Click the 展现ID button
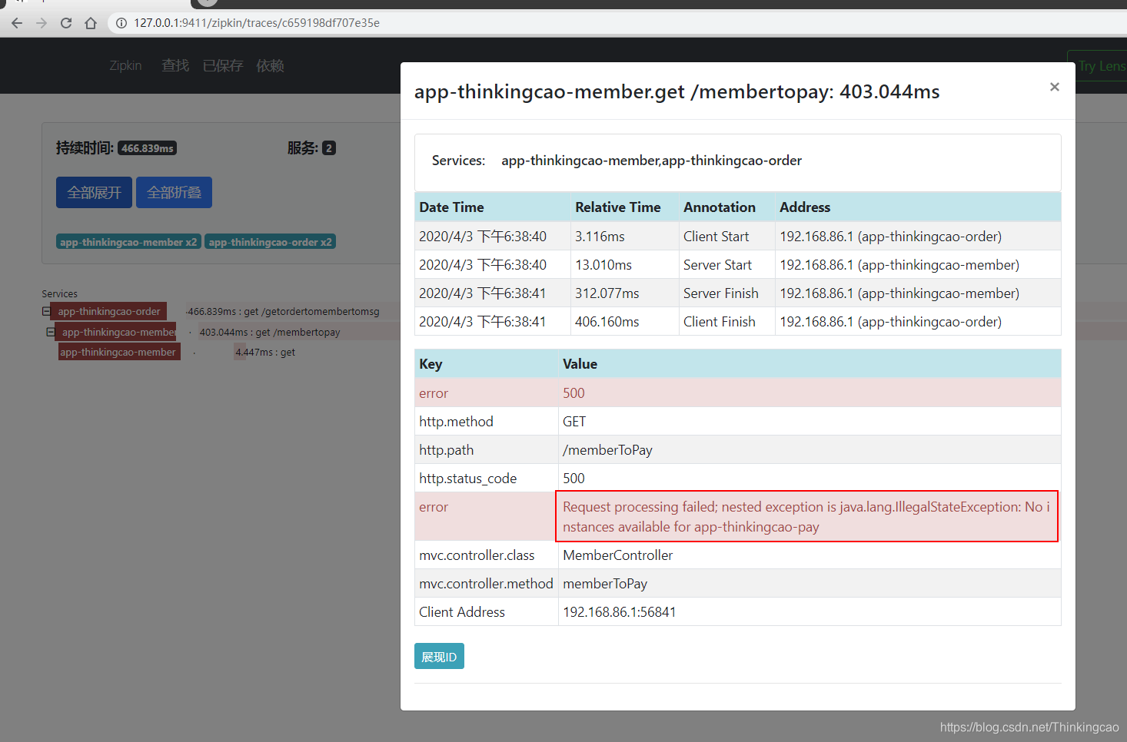This screenshot has height=742, width=1127. tap(439, 656)
